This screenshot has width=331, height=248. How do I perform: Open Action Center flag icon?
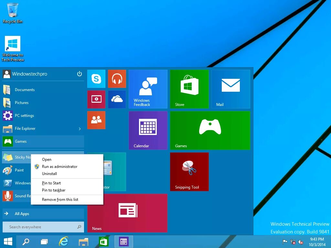[x=285, y=242]
